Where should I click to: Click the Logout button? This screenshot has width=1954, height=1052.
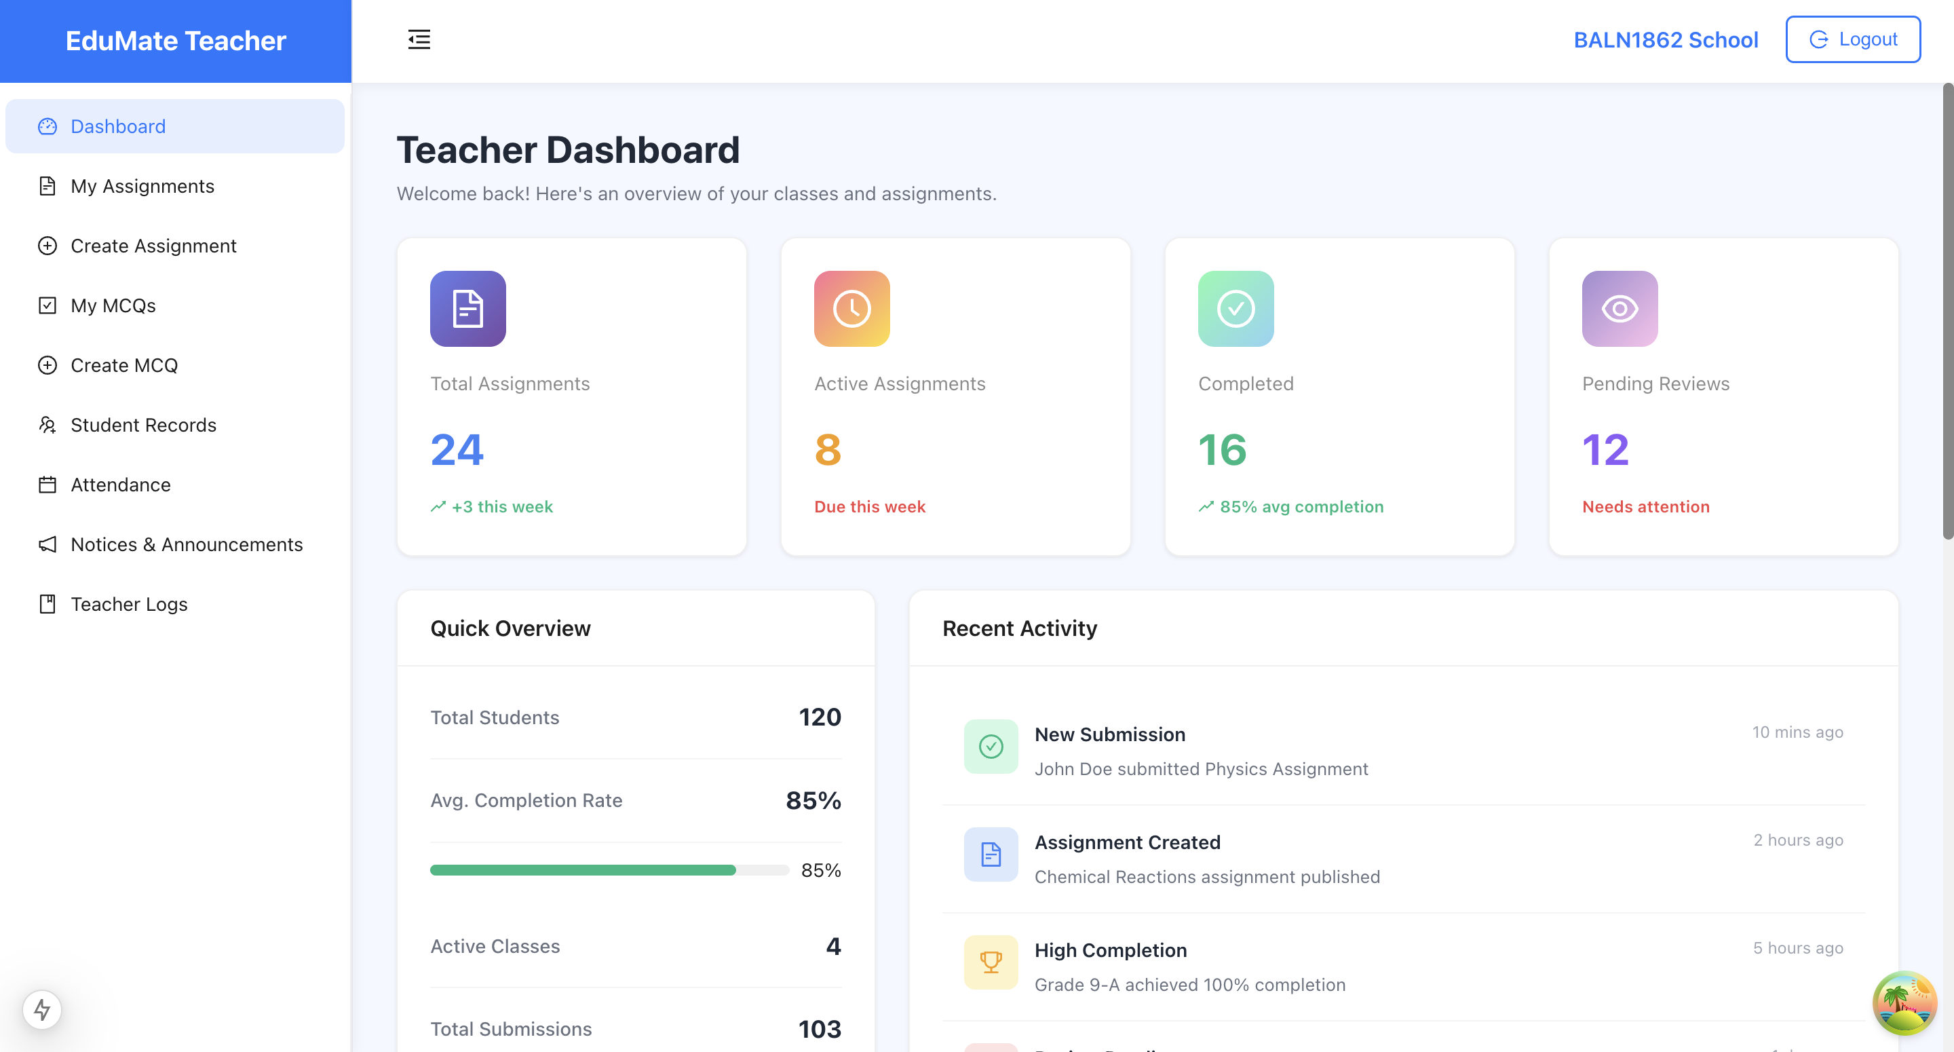pyautogui.click(x=1852, y=39)
